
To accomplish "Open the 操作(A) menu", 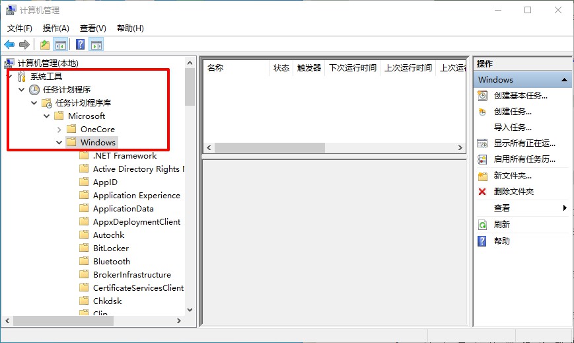I will (55, 28).
